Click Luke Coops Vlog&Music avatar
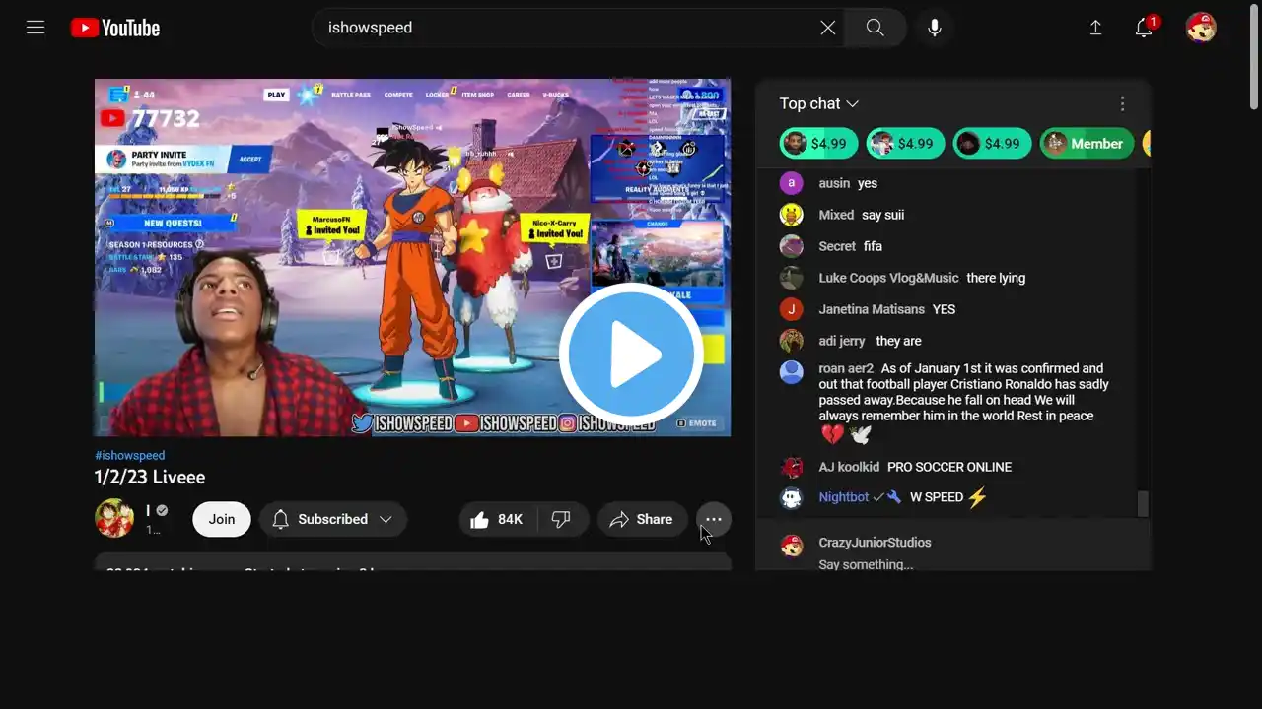1262x709 pixels. coord(791,278)
